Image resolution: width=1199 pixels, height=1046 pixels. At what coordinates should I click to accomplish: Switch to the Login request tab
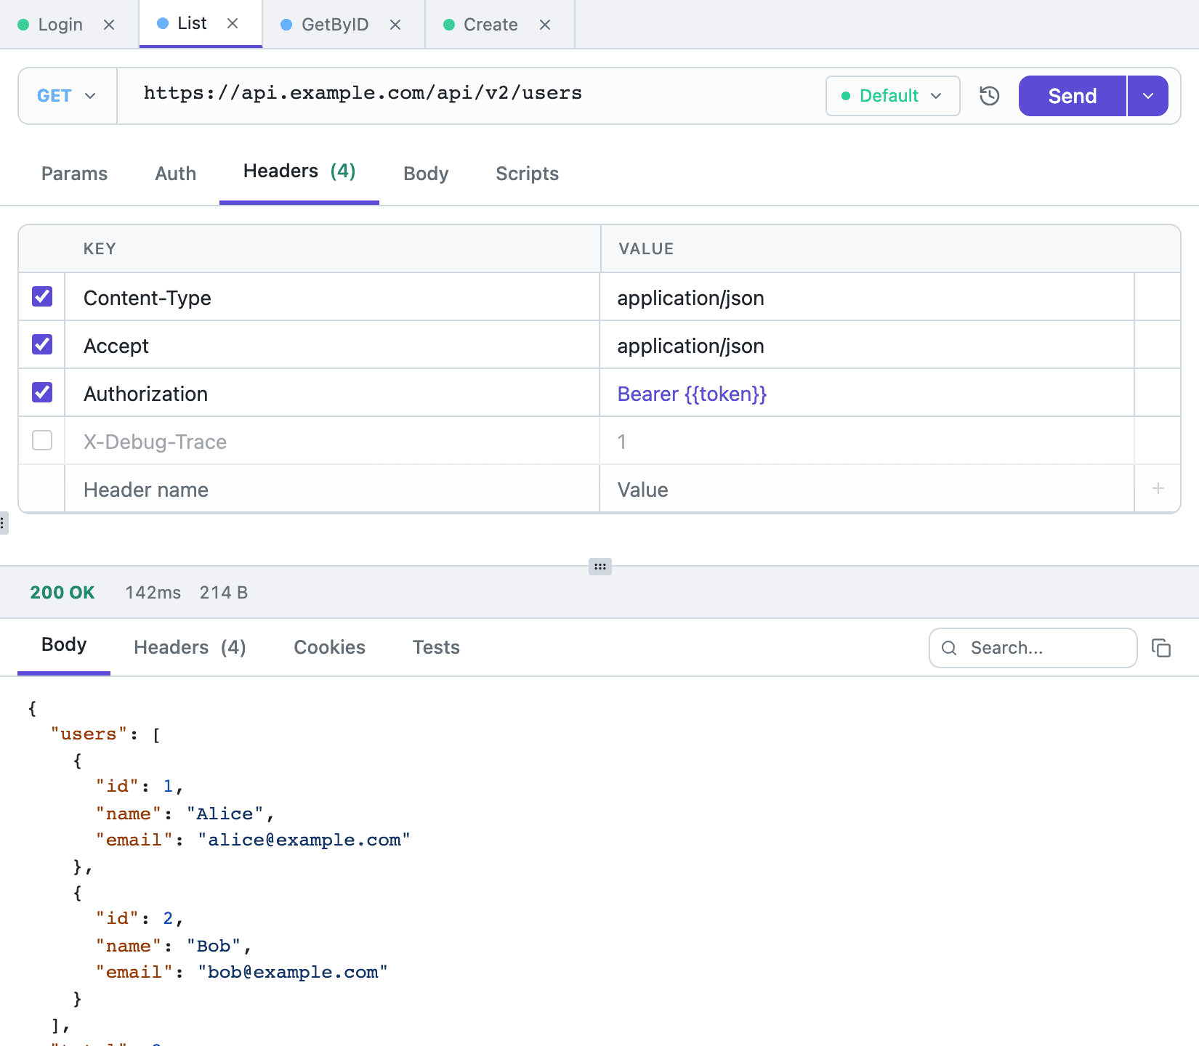(x=60, y=25)
